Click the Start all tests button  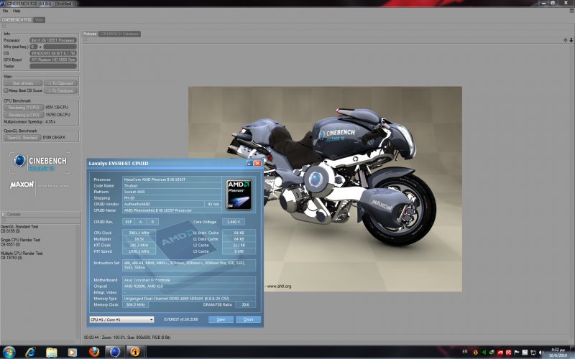coord(23,83)
